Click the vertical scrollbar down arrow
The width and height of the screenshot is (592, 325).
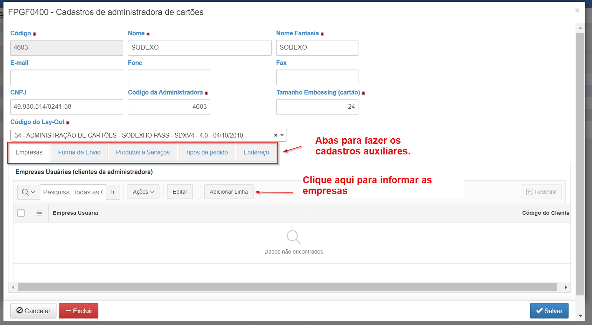click(580, 316)
